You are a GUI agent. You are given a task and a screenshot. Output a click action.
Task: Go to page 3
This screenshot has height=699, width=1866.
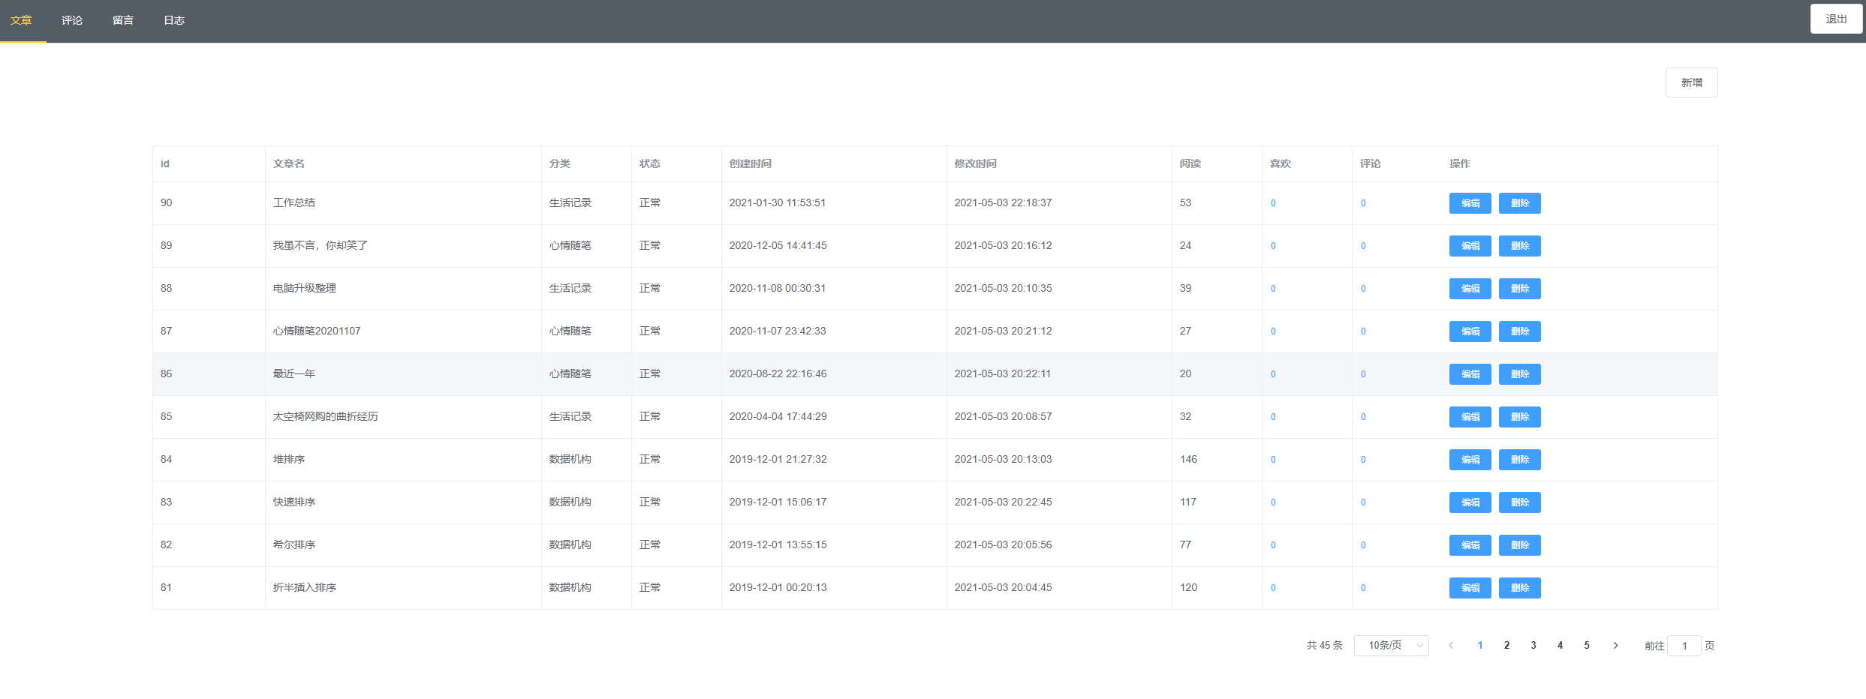(x=1533, y=645)
